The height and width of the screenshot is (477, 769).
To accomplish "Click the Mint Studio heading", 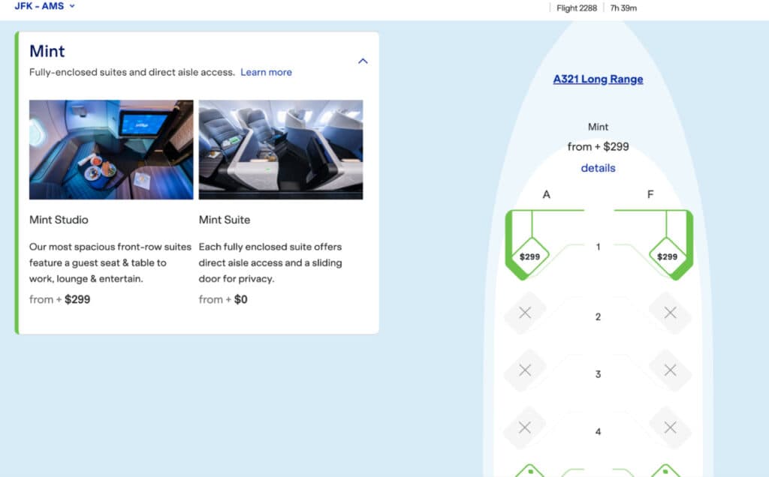I will click(59, 220).
